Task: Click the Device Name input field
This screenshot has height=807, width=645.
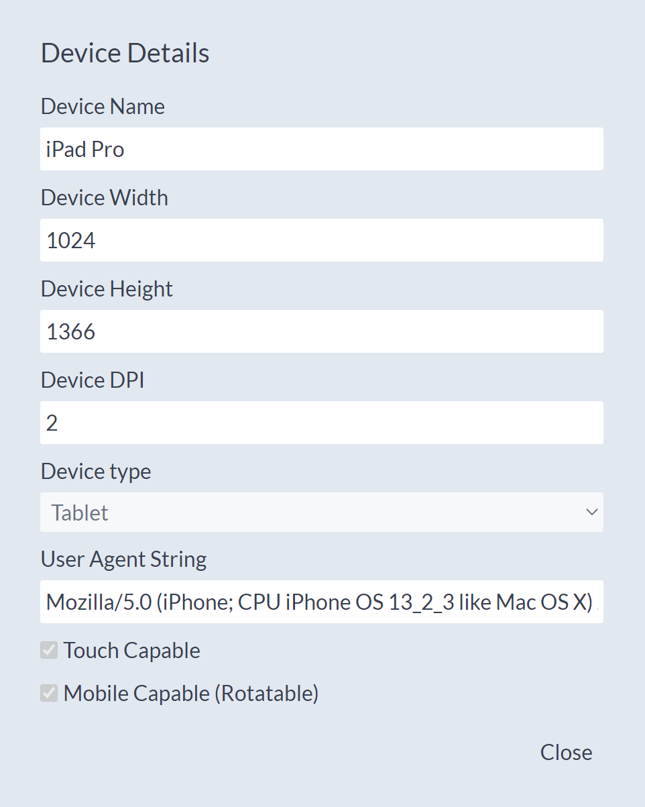Action: [322, 149]
